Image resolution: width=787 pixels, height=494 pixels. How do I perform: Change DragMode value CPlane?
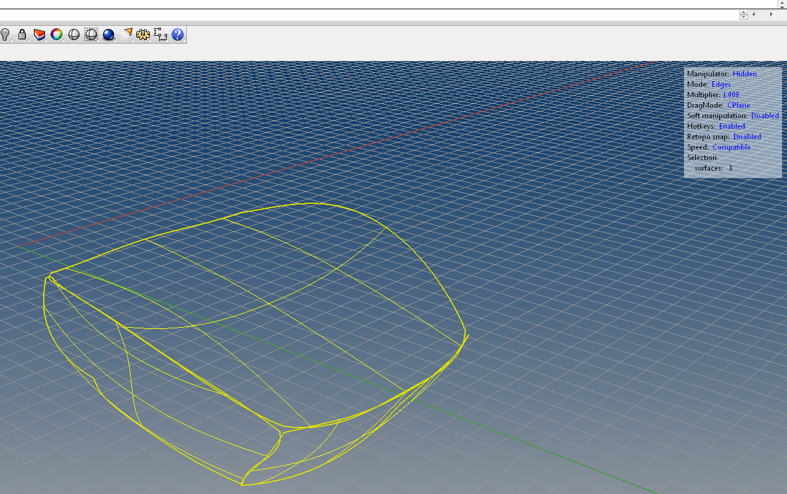point(738,105)
